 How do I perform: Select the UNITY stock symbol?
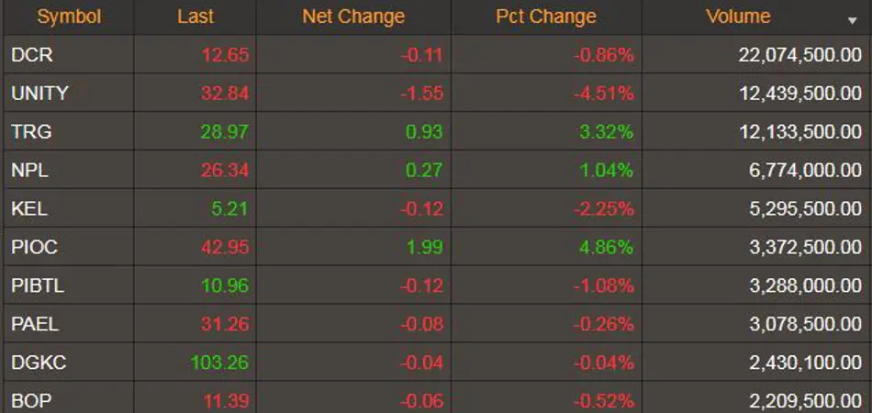pyautogui.click(x=39, y=93)
